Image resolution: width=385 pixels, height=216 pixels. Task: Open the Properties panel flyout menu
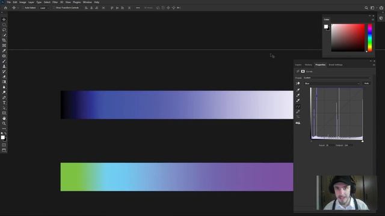[x=374, y=65]
